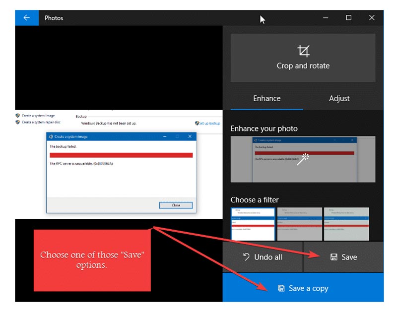Go back using the Photos back arrow
Image resolution: width=397 pixels, height=313 pixels.
coord(27,18)
